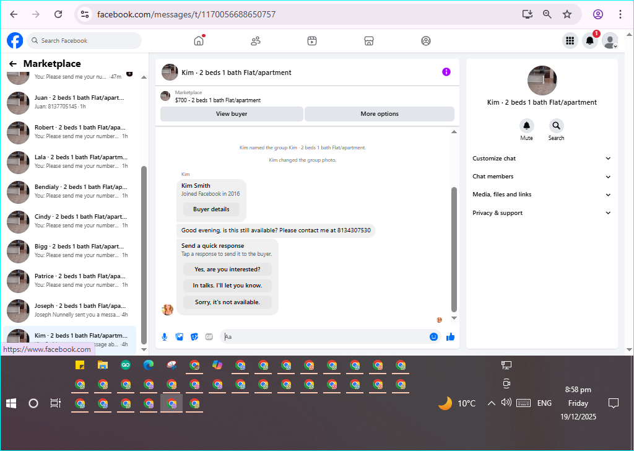Image resolution: width=634 pixels, height=451 pixels.
Task: Click the conversation list scrollbar thumb
Action: tap(144, 255)
